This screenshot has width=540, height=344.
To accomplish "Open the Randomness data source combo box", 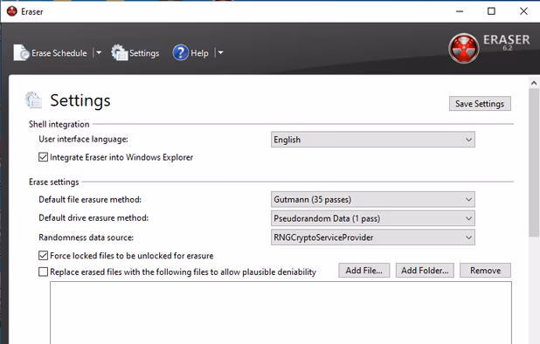I will coord(372,237).
